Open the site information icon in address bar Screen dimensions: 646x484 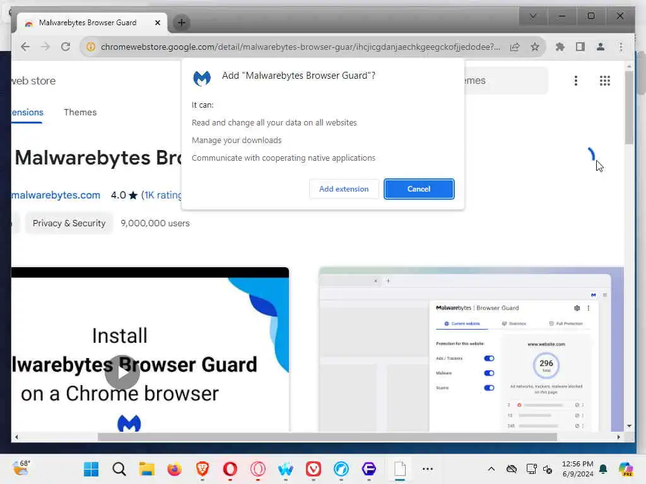point(91,47)
